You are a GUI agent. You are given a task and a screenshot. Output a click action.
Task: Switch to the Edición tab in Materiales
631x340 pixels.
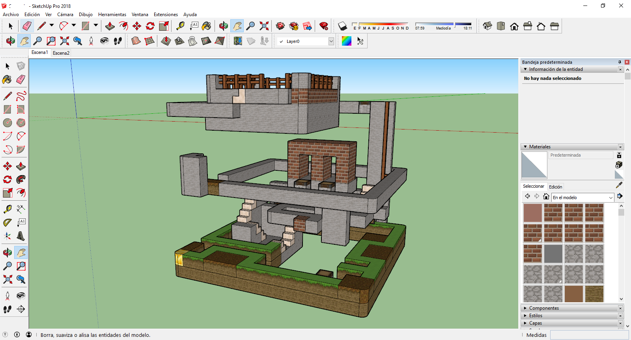[556, 187]
